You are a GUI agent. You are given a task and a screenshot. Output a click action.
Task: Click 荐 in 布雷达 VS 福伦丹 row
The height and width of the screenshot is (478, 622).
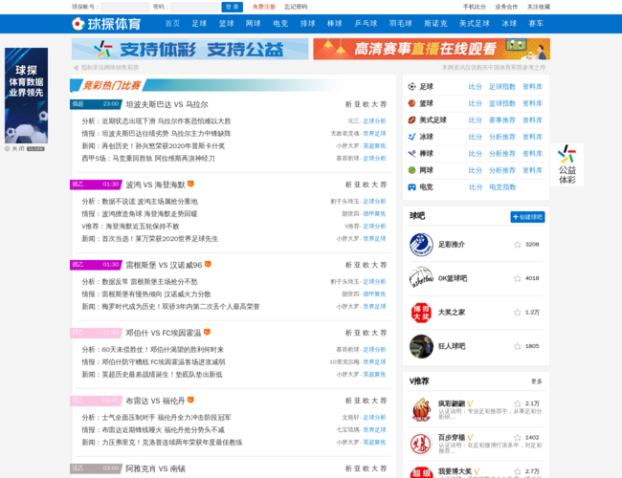[383, 401]
